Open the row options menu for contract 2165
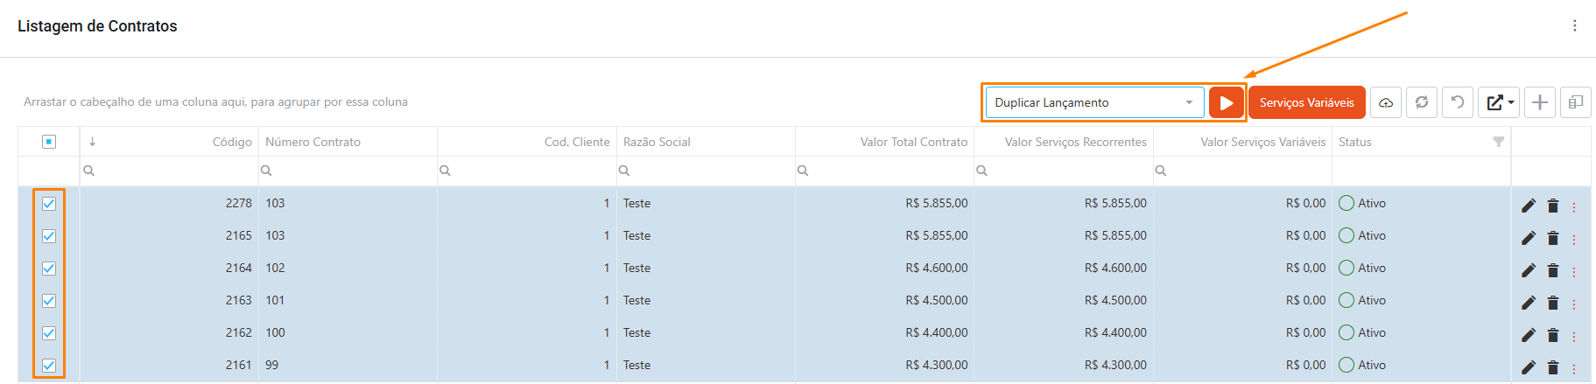The width and height of the screenshot is (1596, 384). click(1573, 239)
